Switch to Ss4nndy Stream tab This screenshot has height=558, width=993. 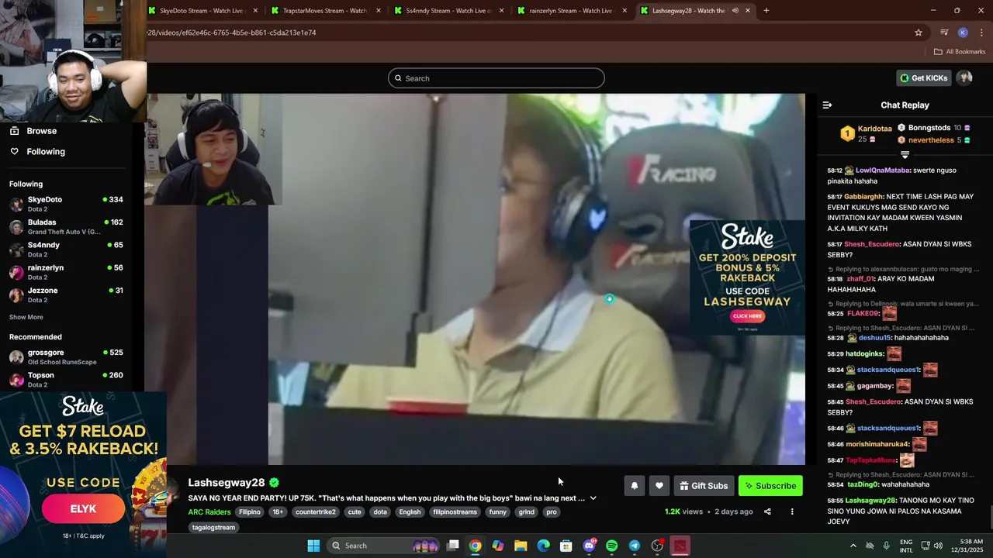[x=448, y=11]
